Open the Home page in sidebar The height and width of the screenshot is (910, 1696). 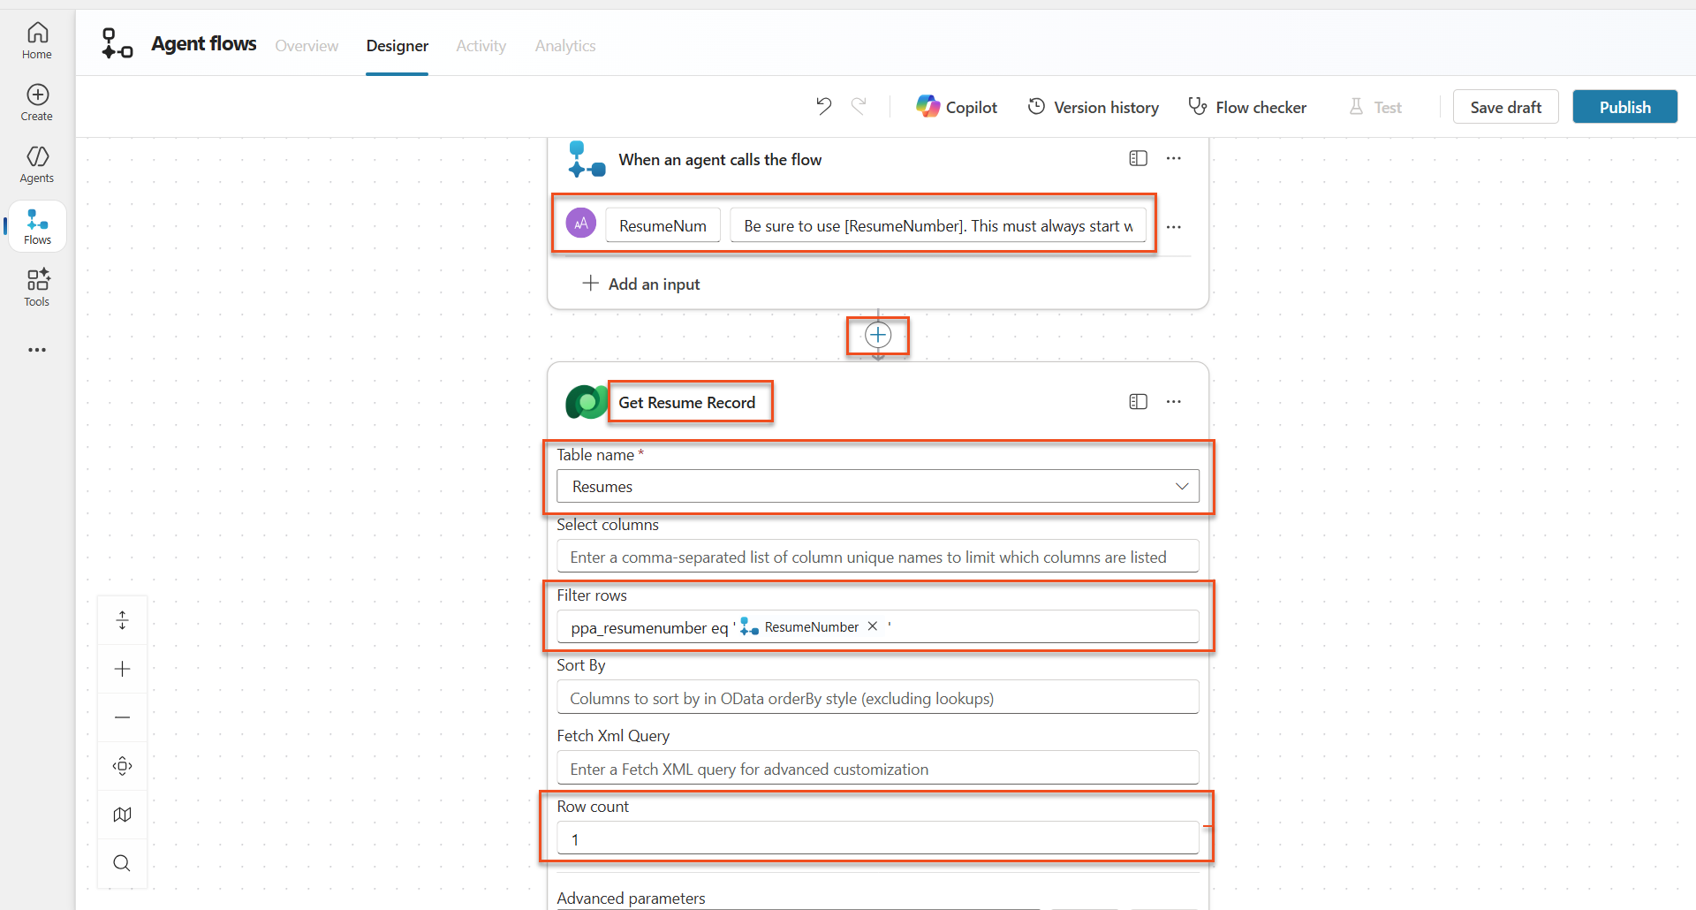tap(37, 41)
